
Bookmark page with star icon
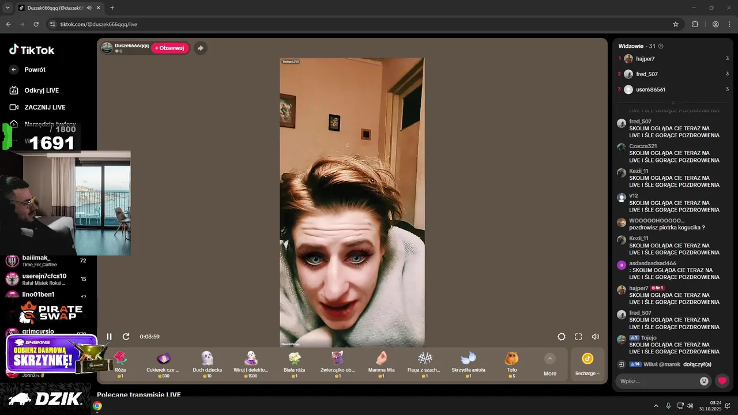[676, 24]
